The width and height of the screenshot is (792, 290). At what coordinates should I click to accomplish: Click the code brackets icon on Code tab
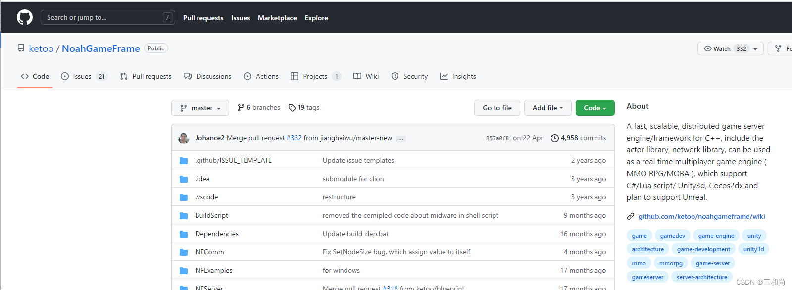point(25,76)
